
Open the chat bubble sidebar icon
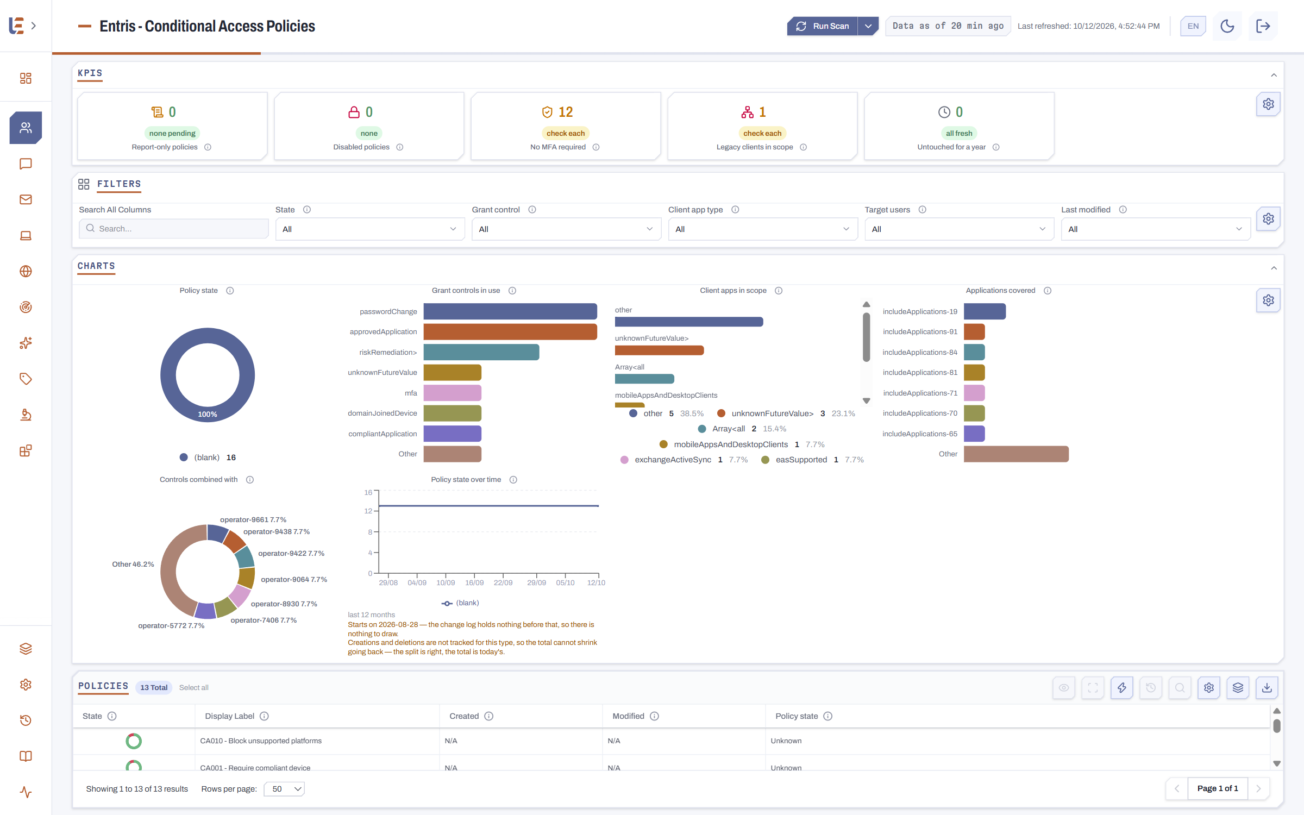pos(26,164)
